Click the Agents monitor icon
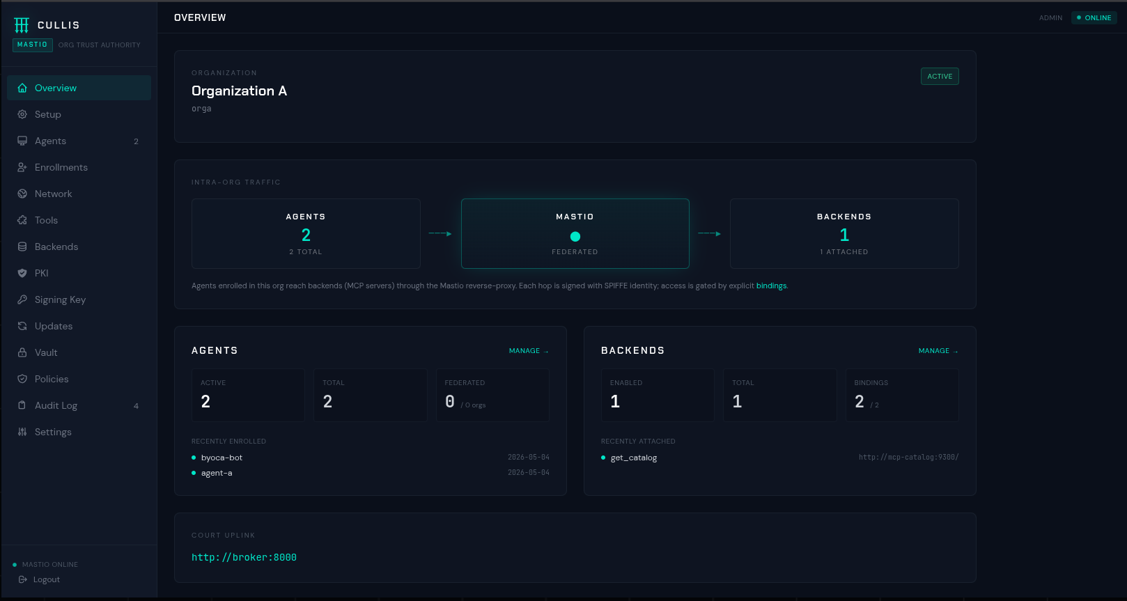Image resolution: width=1127 pixels, height=601 pixels. tap(22, 141)
